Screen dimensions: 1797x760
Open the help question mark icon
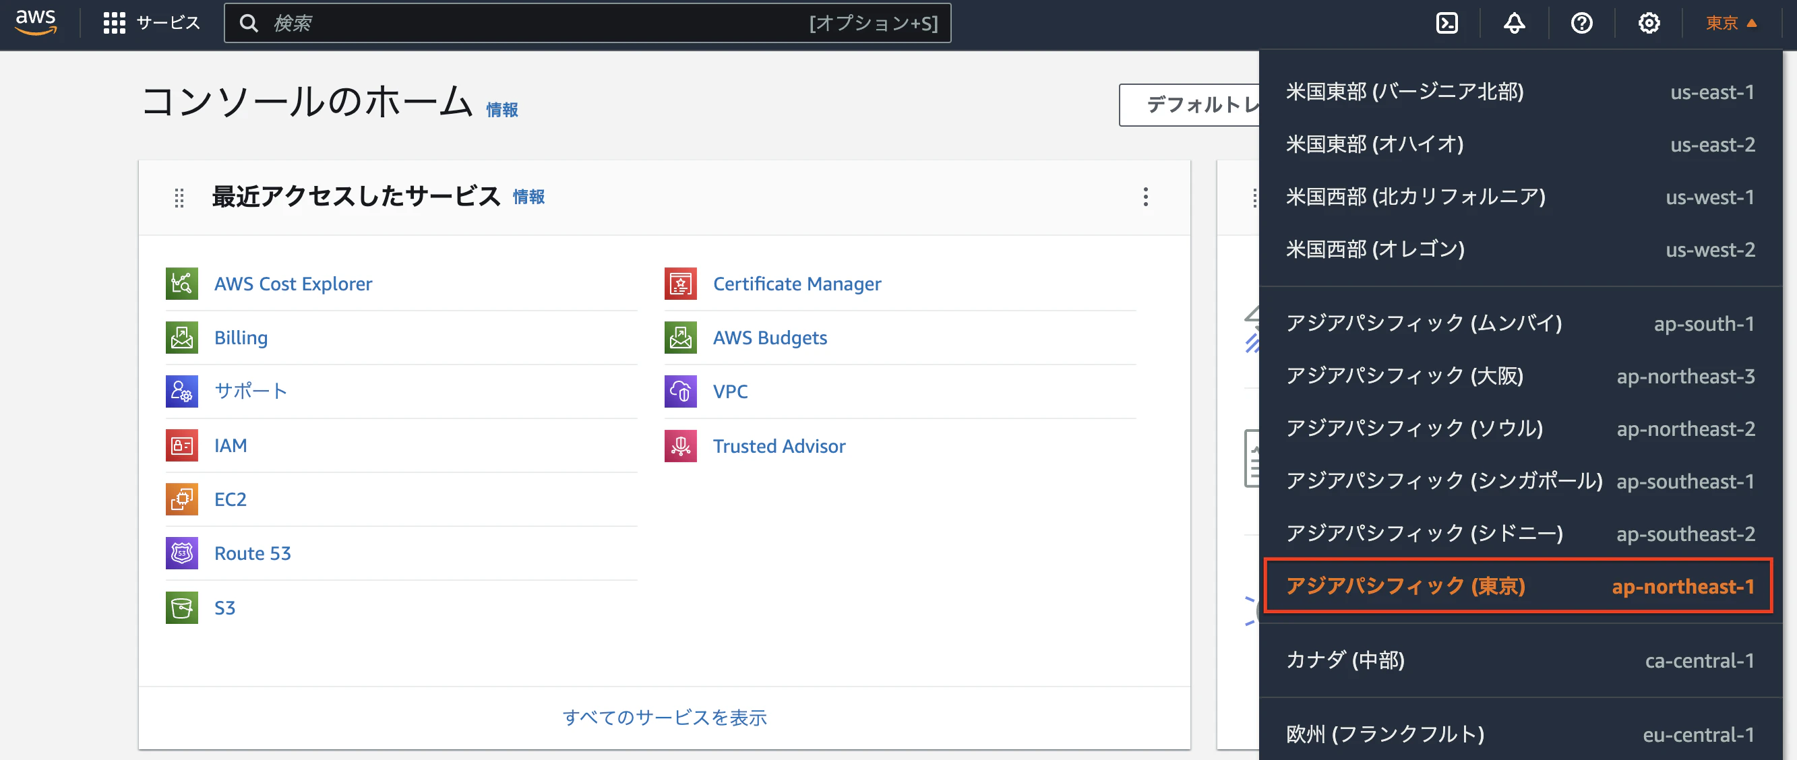pyautogui.click(x=1581, y=23)
